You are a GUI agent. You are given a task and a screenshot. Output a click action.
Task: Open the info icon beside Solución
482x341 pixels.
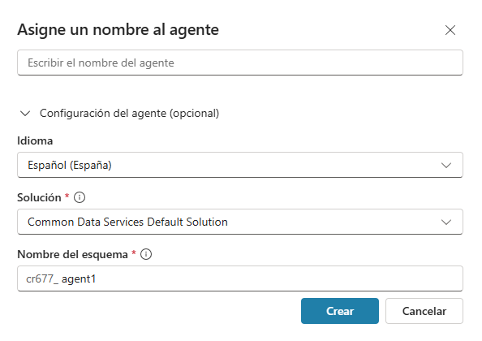coord(80,197)
